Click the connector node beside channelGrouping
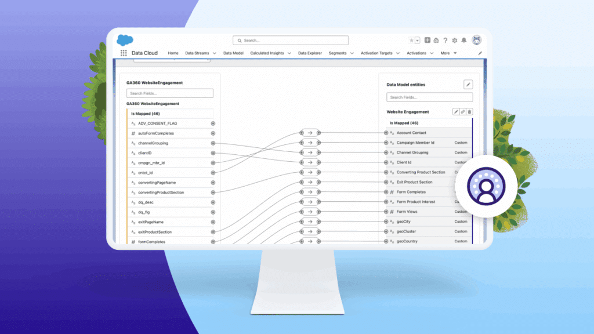Screen dimensions: 594x334 [x=213, y=143]
